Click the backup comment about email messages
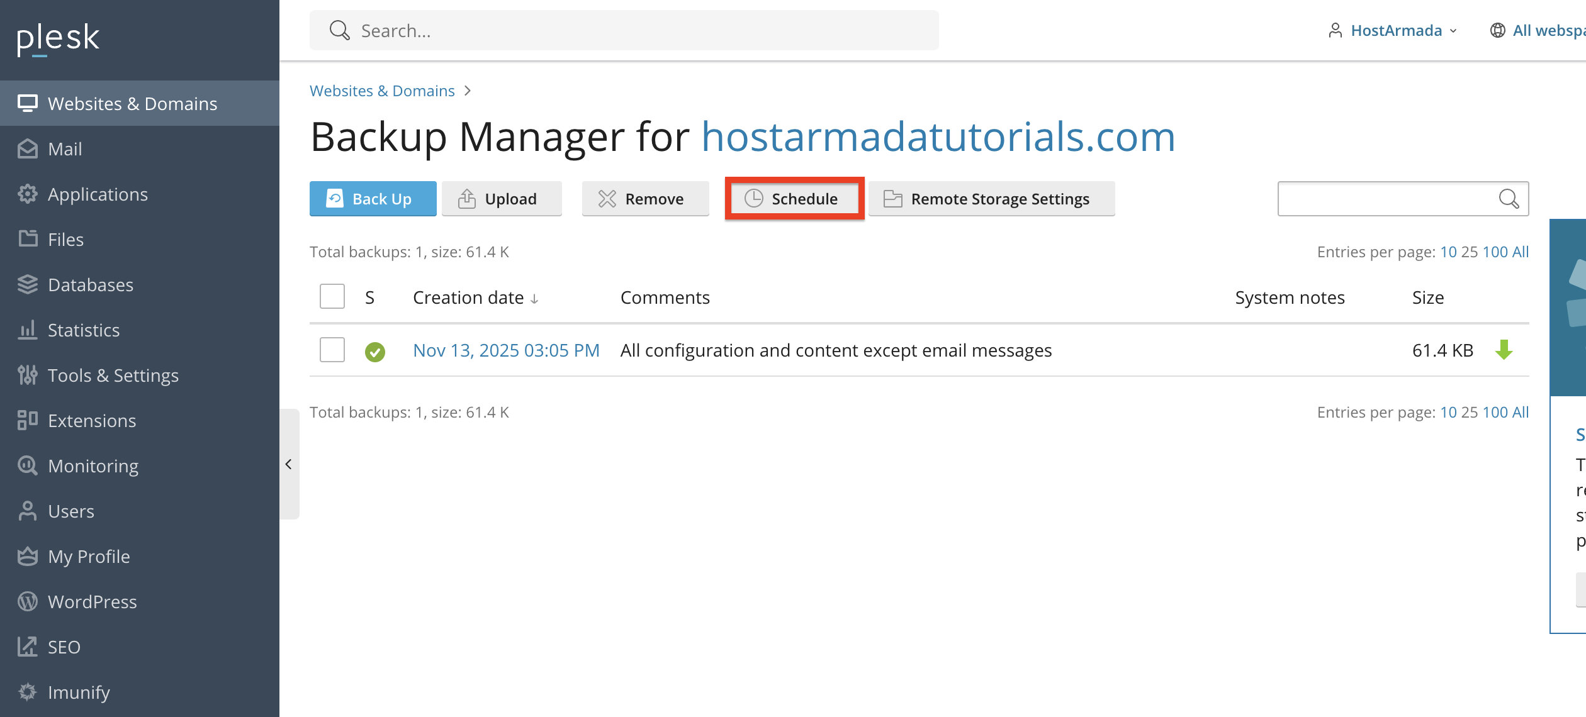 click(836, 350)
